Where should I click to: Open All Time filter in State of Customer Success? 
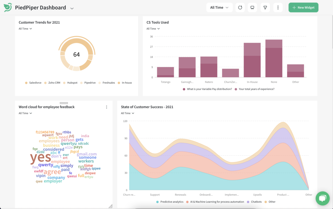click(127, 113)
